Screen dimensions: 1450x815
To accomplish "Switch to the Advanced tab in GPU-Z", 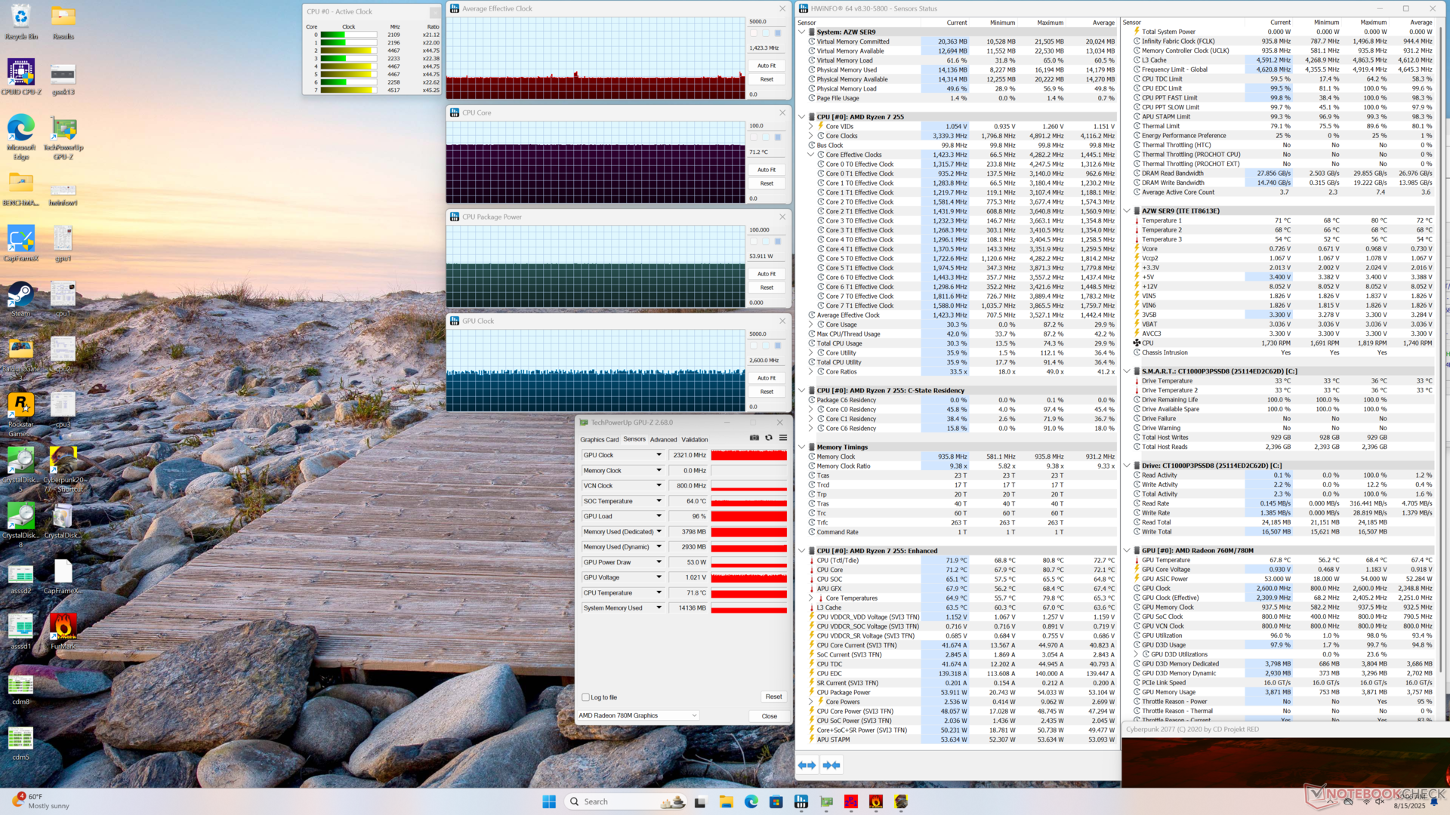I will [663, 439].
